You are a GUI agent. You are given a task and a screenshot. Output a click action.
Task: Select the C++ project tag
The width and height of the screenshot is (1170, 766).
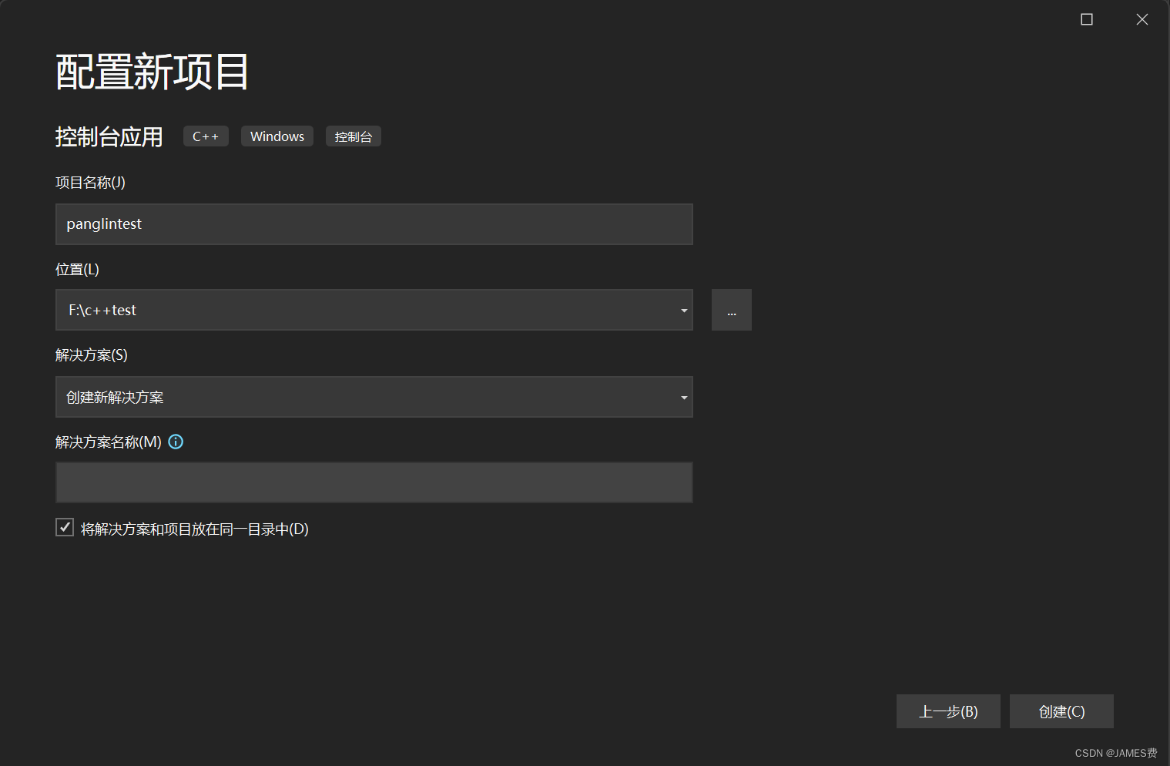(x=205, y=136)
